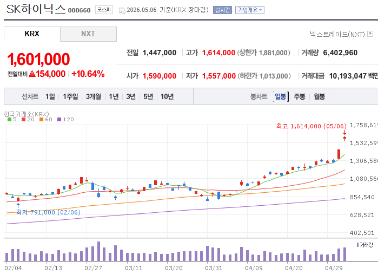Switch to the NXT tab
This screenshot has width=378, height=274.
click(88, 34)
